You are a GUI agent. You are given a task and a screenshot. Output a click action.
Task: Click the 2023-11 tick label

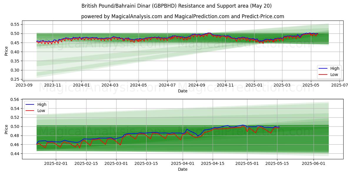click(x=53, y=85)
